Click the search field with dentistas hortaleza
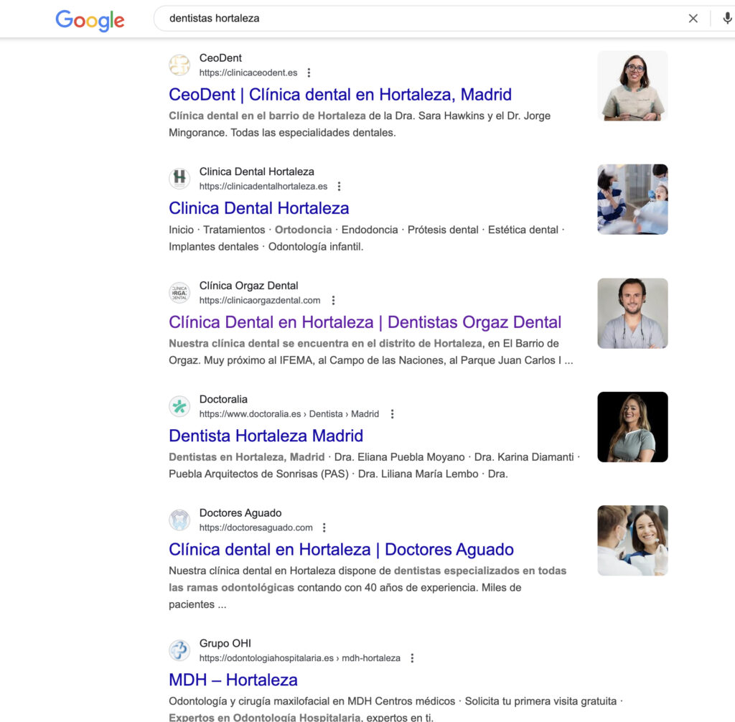Screen dimensions: 735x722 [416, 19]
